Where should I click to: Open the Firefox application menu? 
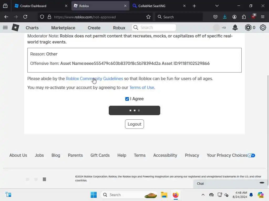click(x=263, y=17)
